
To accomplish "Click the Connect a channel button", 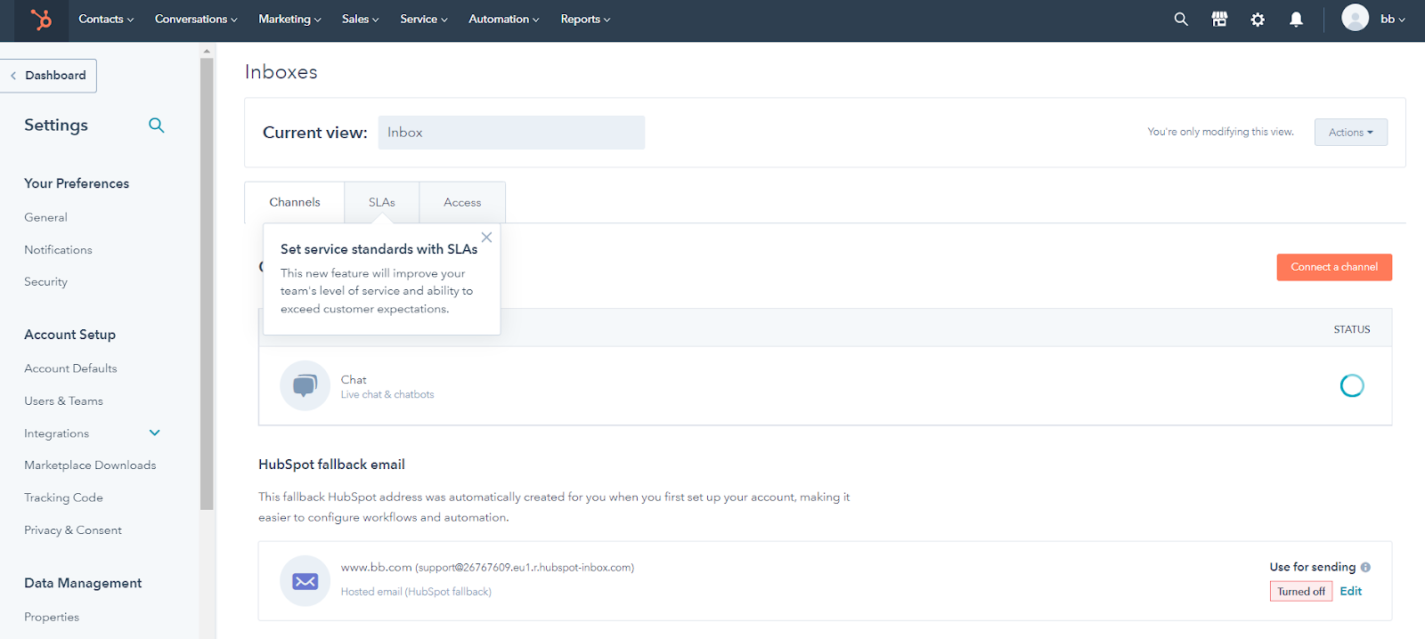I will (x=1333, y=267).
